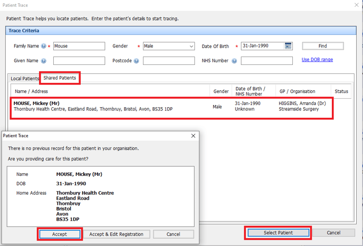The height and width of the screenshot is (246, 363).
Task: Click the help icon beside Family Name
Action: tap(44, 46)
